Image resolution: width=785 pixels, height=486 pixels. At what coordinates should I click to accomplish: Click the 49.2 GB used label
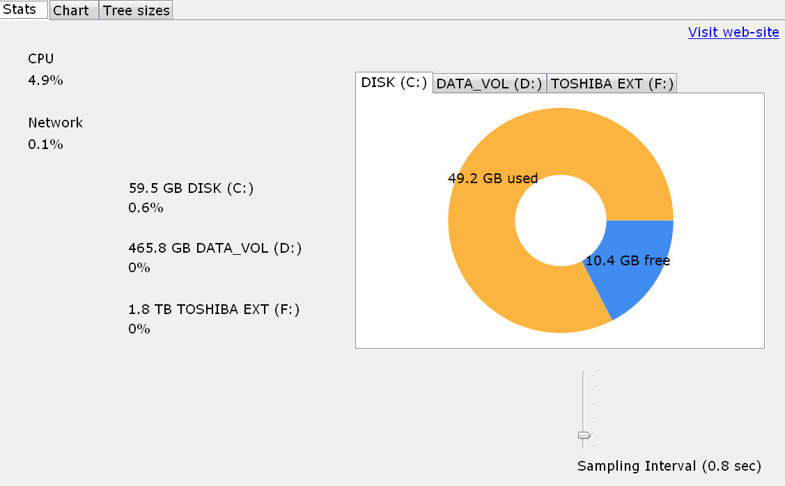coord(492,178)
